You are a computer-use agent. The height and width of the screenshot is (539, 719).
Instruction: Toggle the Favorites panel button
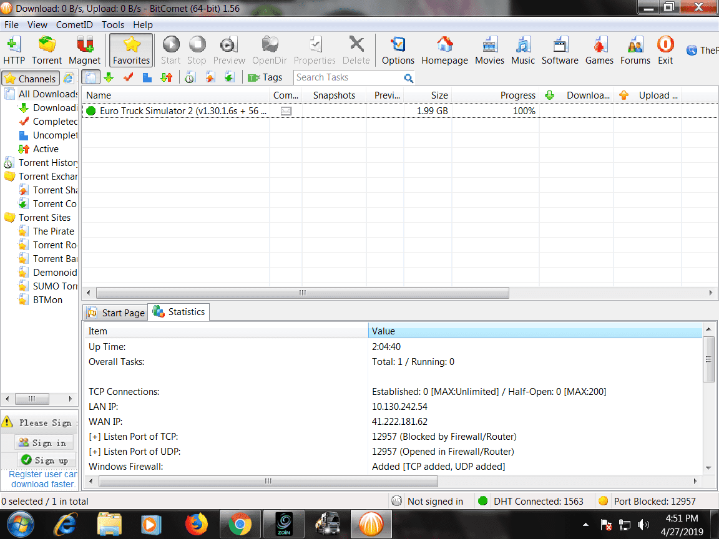click(131, 50)
